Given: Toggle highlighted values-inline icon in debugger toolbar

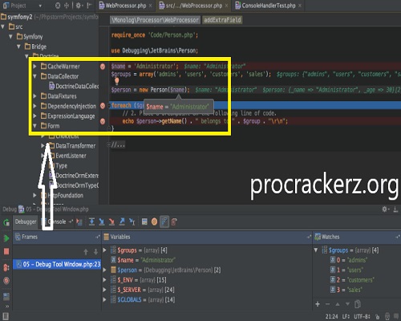Looking at the screenshot, I should [x=164, y=221].
